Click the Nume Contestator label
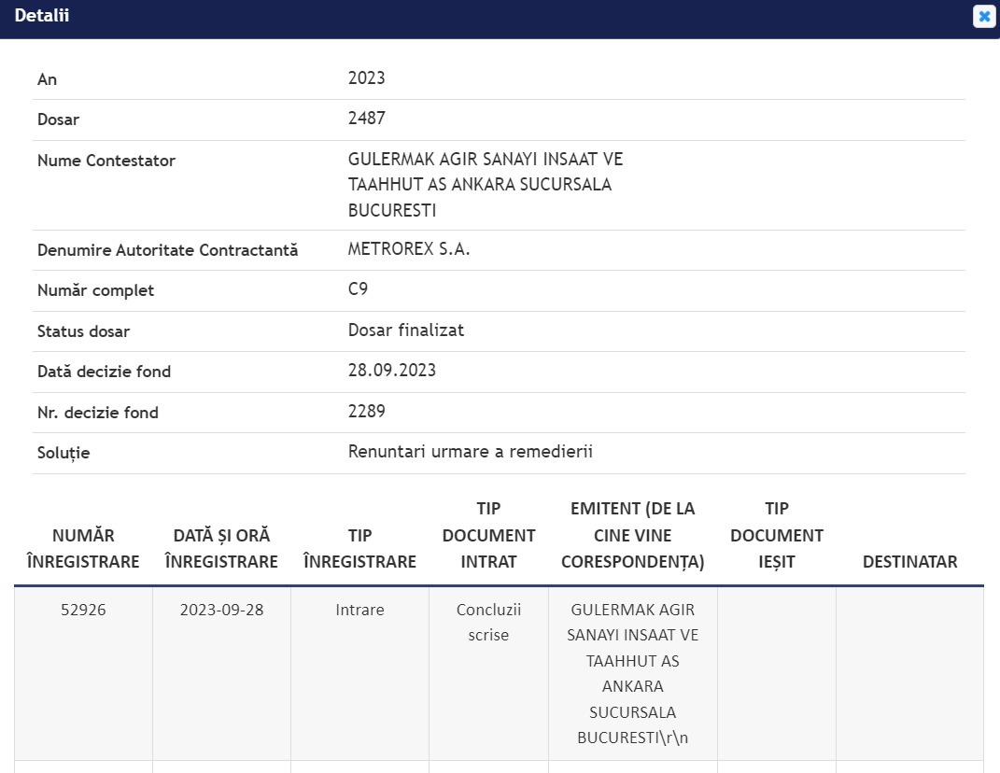 106,160
